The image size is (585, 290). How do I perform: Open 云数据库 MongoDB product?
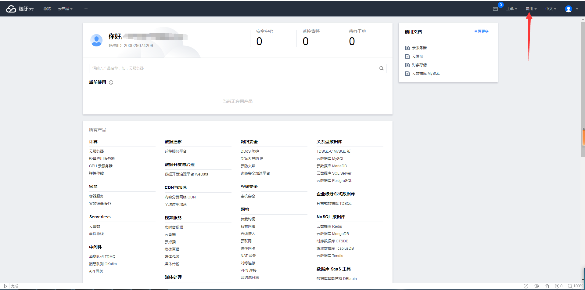point(333,234)
